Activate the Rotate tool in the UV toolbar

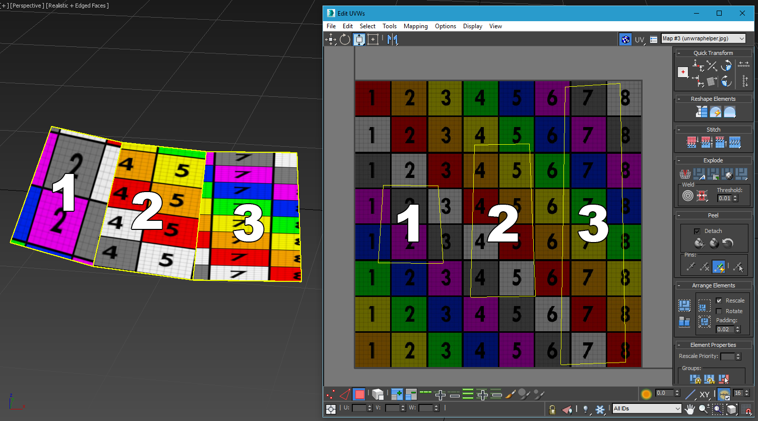[x=345, y=39]
